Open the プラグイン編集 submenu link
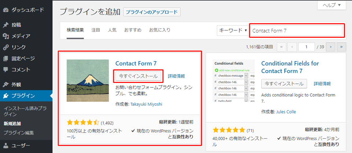 pyautogui.click(x=19, y=133)
